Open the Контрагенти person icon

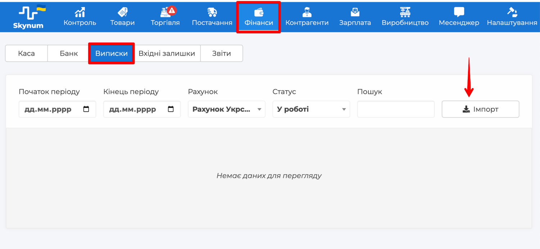(x=307, y=12)
